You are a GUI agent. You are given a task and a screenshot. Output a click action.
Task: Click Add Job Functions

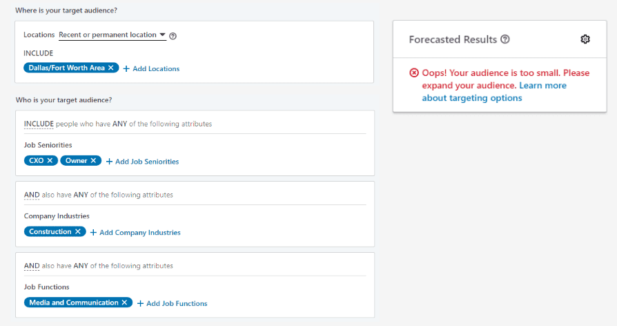click(172, 303)
